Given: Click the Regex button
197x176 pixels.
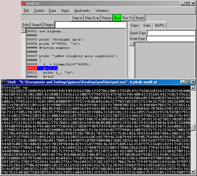Looking at the screenshot, I should tap(49, 25).
